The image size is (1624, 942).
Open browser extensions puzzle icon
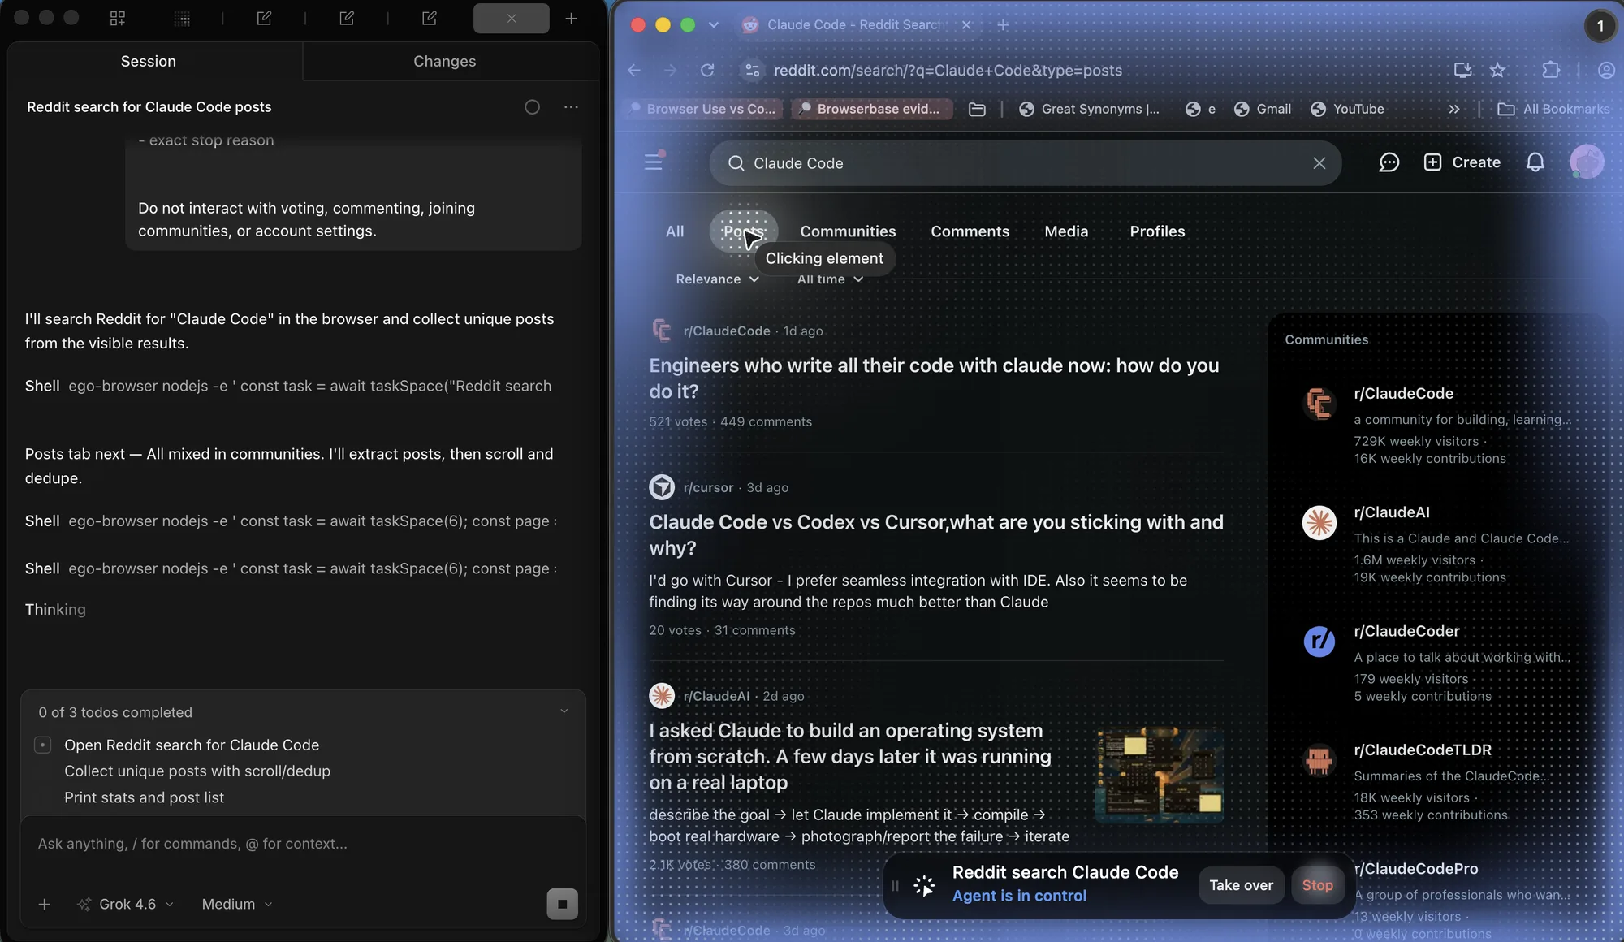tap(1551, 71)
